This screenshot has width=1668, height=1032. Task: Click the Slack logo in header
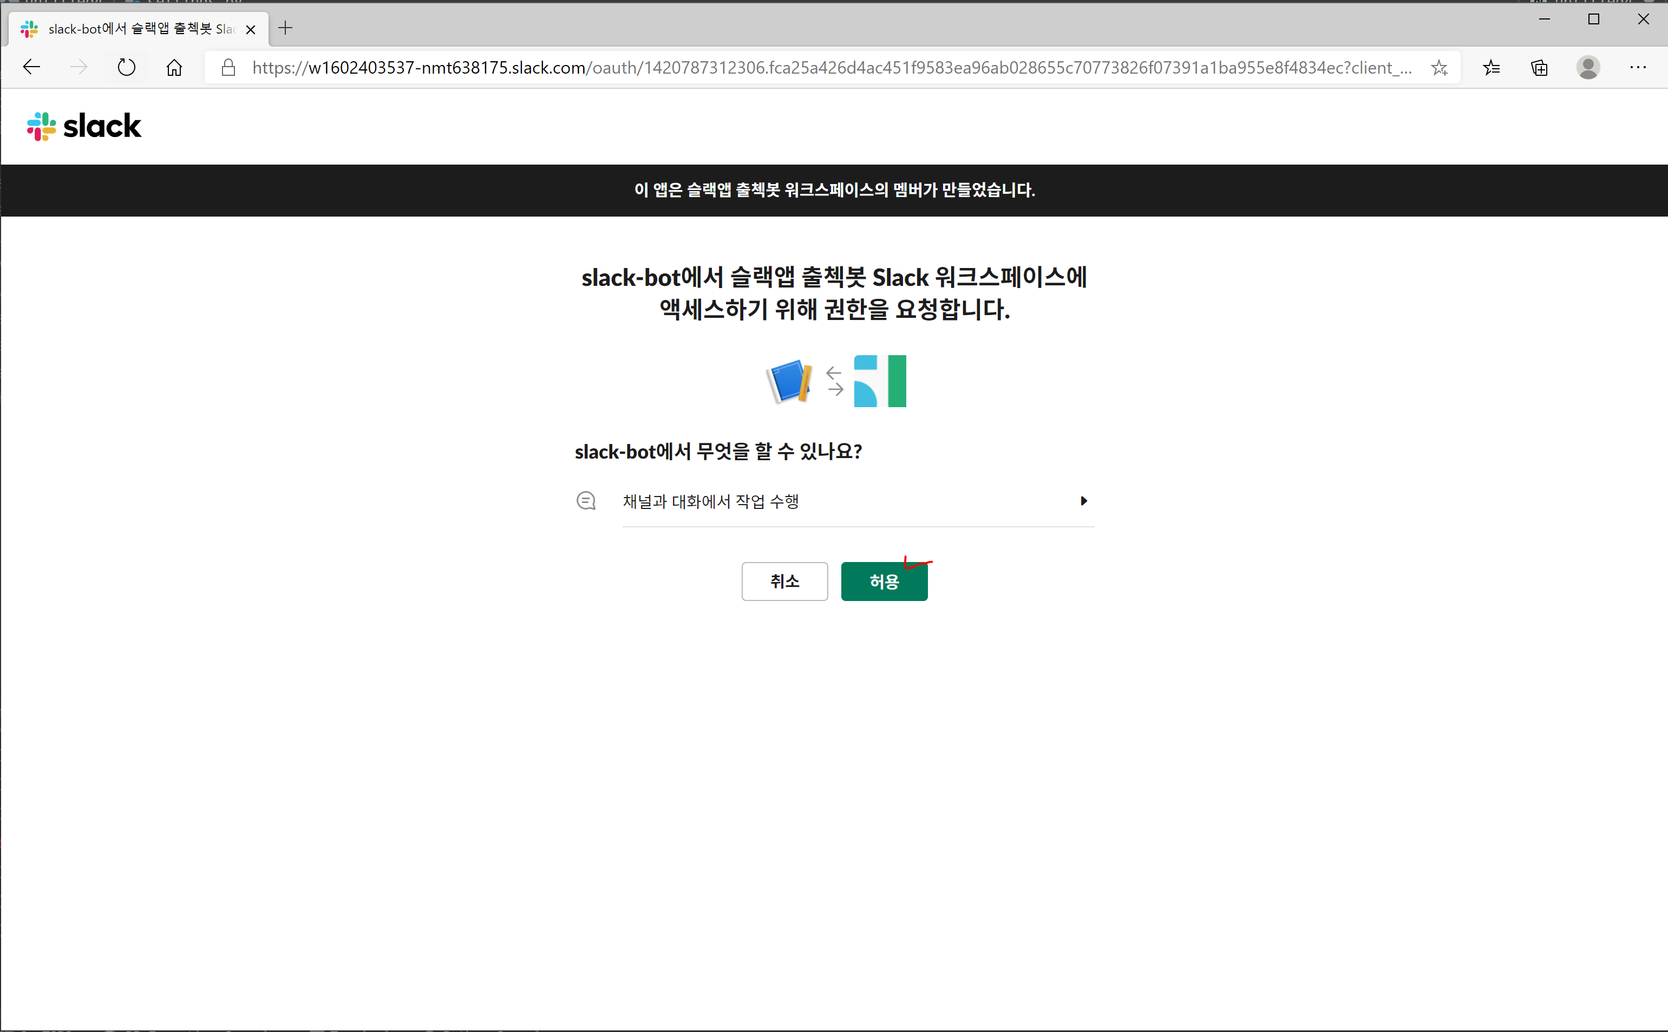point(84,126)
